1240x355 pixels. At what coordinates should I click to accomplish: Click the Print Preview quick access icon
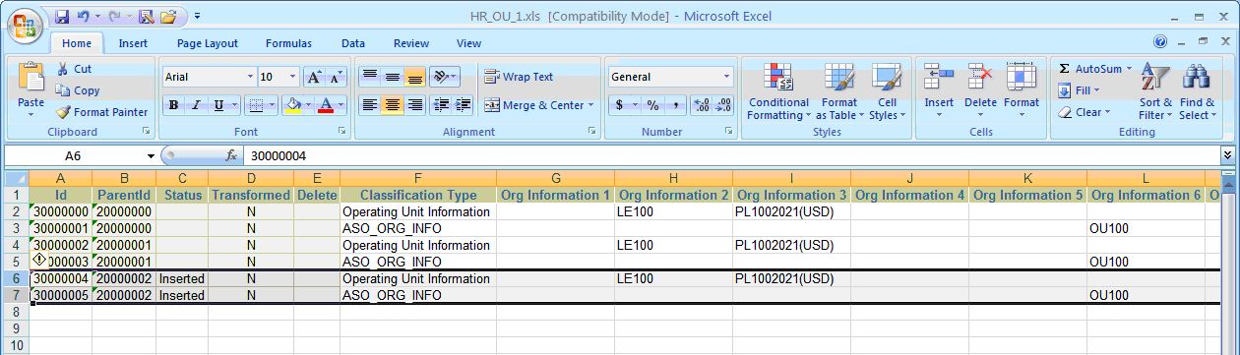[x=147, y=17]
